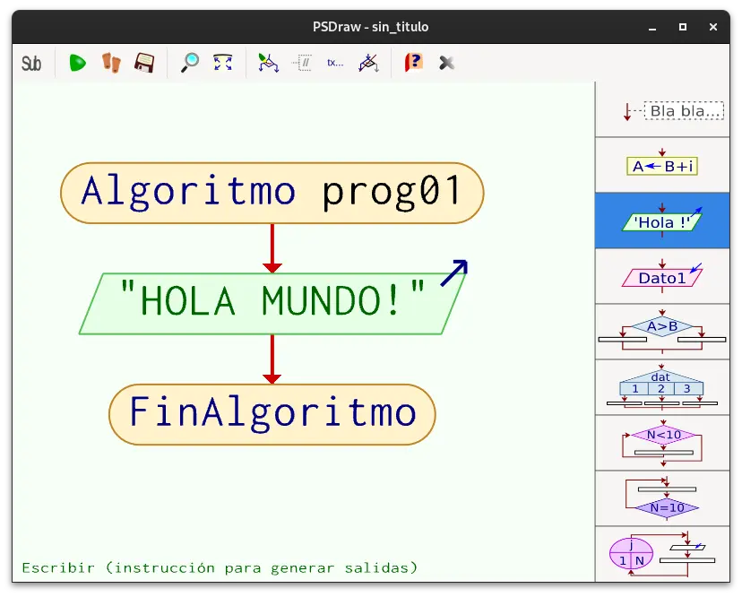
Task: Run the algorithm with green play icon
Action: click(x=77, y=63)
